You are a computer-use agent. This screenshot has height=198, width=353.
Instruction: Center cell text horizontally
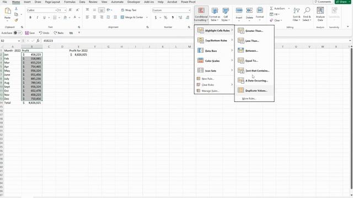94,17
